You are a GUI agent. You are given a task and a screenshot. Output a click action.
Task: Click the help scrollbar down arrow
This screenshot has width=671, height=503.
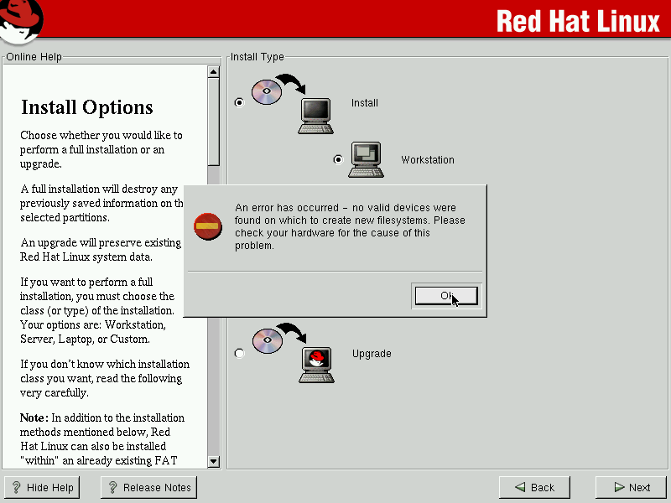click(213, 461)
